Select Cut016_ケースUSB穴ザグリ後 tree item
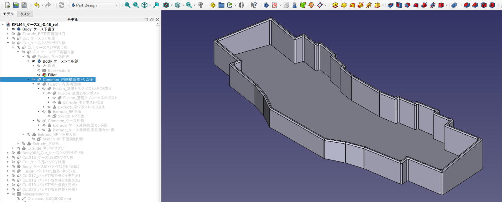Image resolution: width=502 pixels, height=202 pixels. click(48, 157)
